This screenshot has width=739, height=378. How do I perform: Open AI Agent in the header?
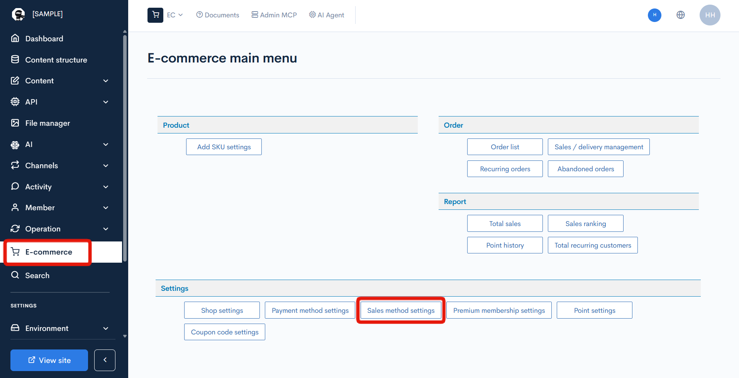(327, 15)
